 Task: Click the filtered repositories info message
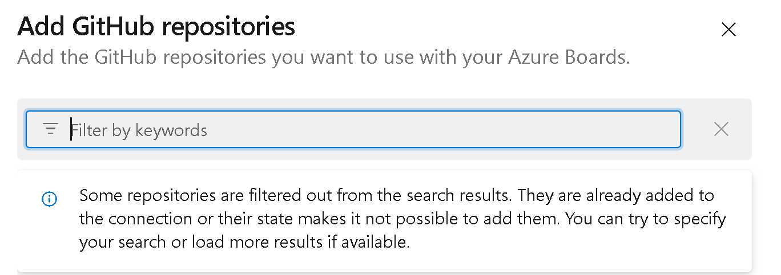[400, 219]
